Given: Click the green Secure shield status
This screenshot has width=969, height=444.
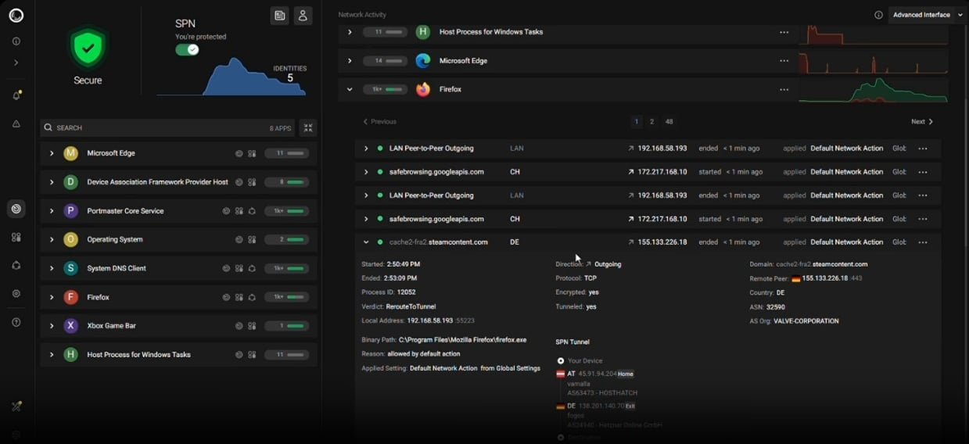Looking at the screenshot, I should coord(88,48).
